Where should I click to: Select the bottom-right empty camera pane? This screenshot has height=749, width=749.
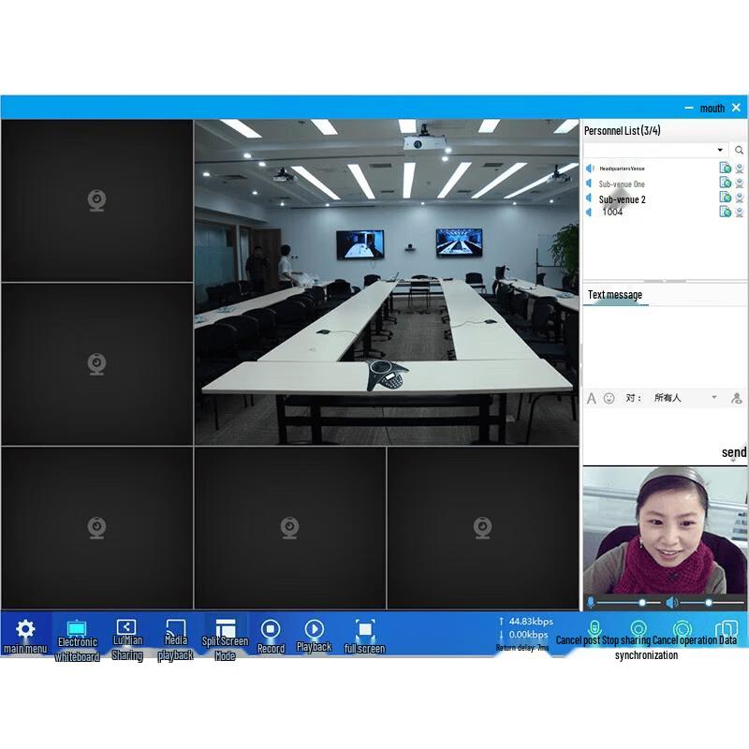483,528
